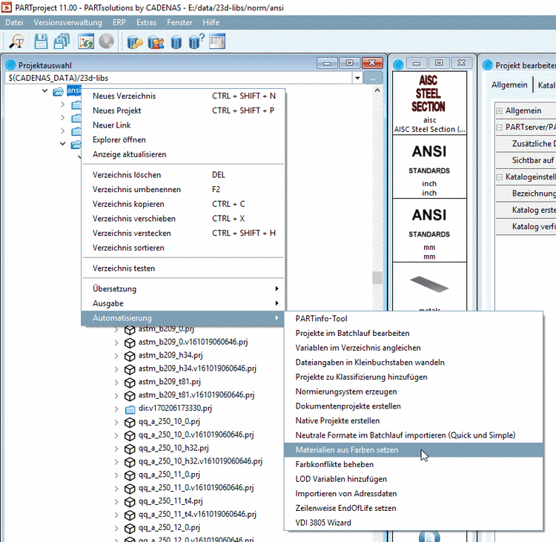Open the Extras menu
Screen dimensions: 556x542
pyautogui.click(x=147, y=22)
